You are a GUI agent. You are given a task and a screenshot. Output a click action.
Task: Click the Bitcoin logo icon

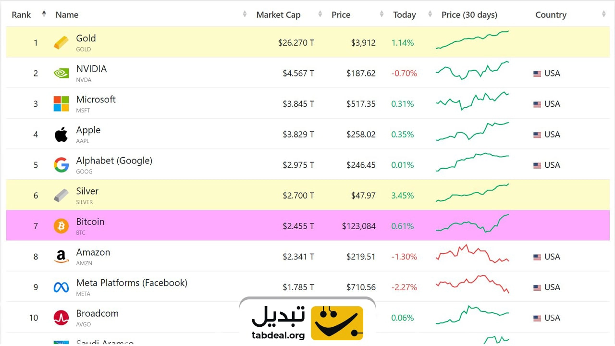61,226
